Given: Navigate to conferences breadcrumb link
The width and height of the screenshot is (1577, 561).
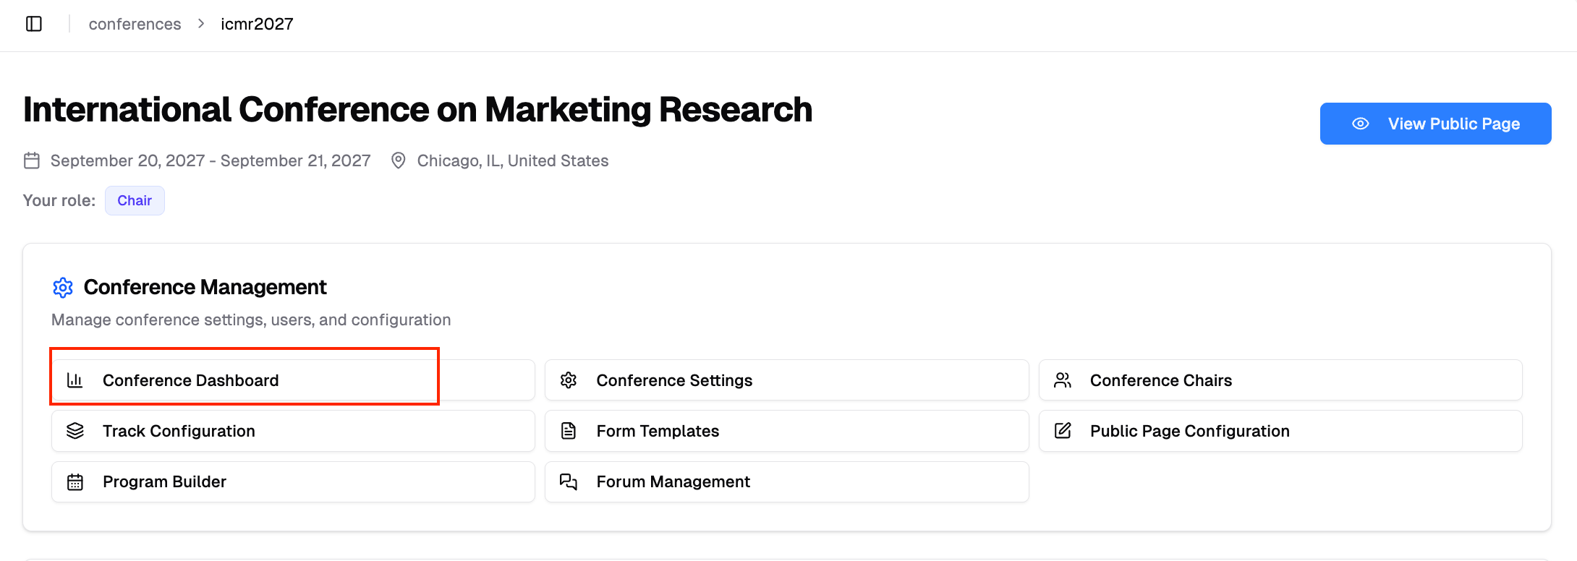Looking at the screenshot, I should click(x=135, y=24).
